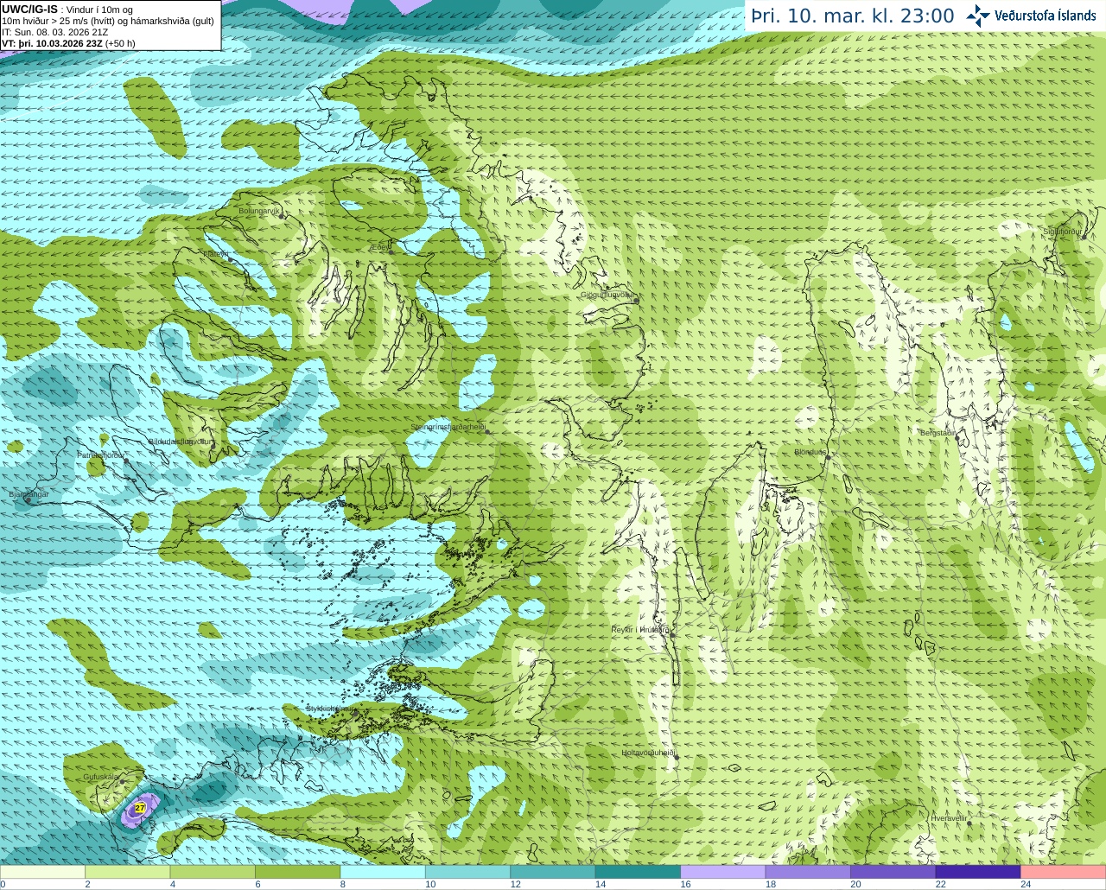
Task: Click the Patreksfjörður station label
Action: coord(101,455)
